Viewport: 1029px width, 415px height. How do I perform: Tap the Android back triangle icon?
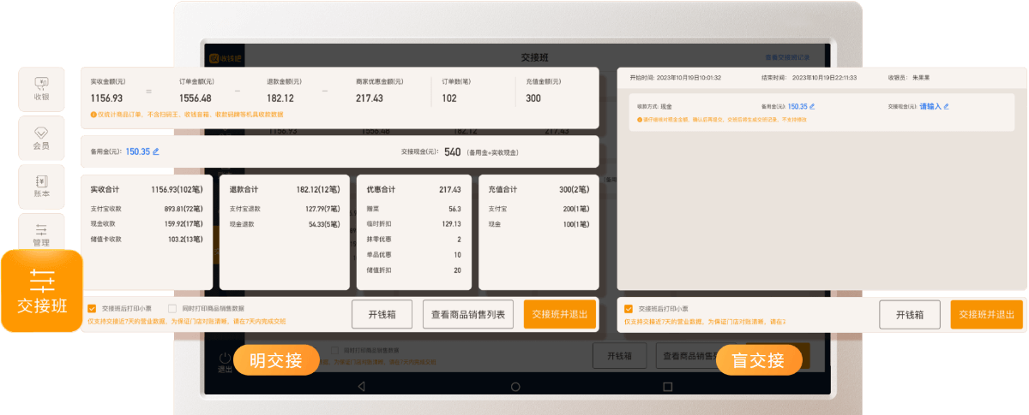[361, 387]
